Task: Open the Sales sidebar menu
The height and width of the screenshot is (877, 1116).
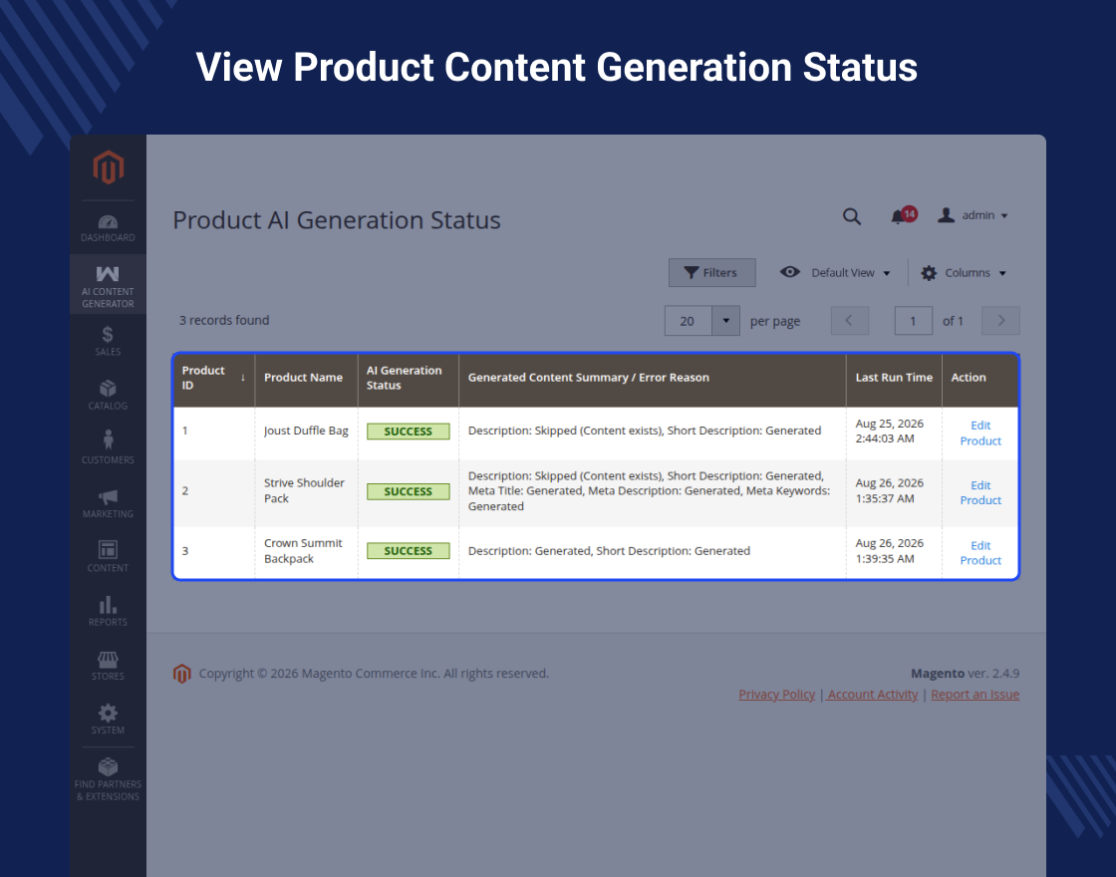Action: point(108,341)
